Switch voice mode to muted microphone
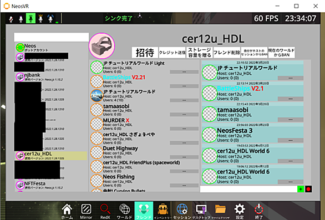 click(11, 19)
